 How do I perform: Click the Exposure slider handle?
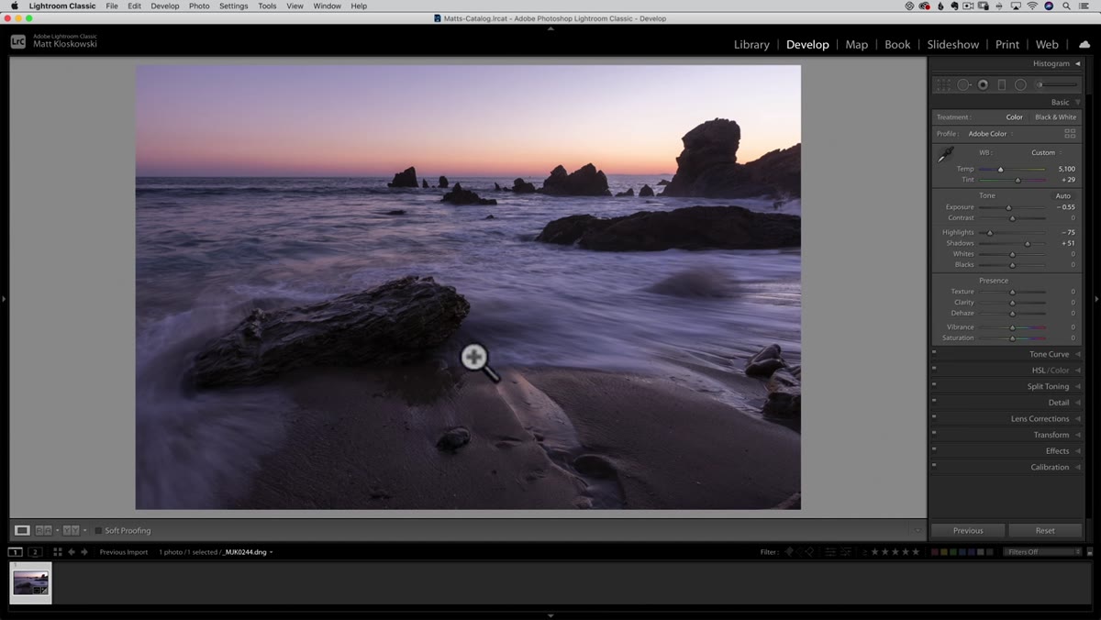click(1008, 207)
